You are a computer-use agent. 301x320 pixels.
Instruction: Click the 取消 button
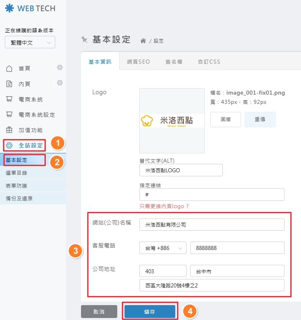(x=99, y=312)
